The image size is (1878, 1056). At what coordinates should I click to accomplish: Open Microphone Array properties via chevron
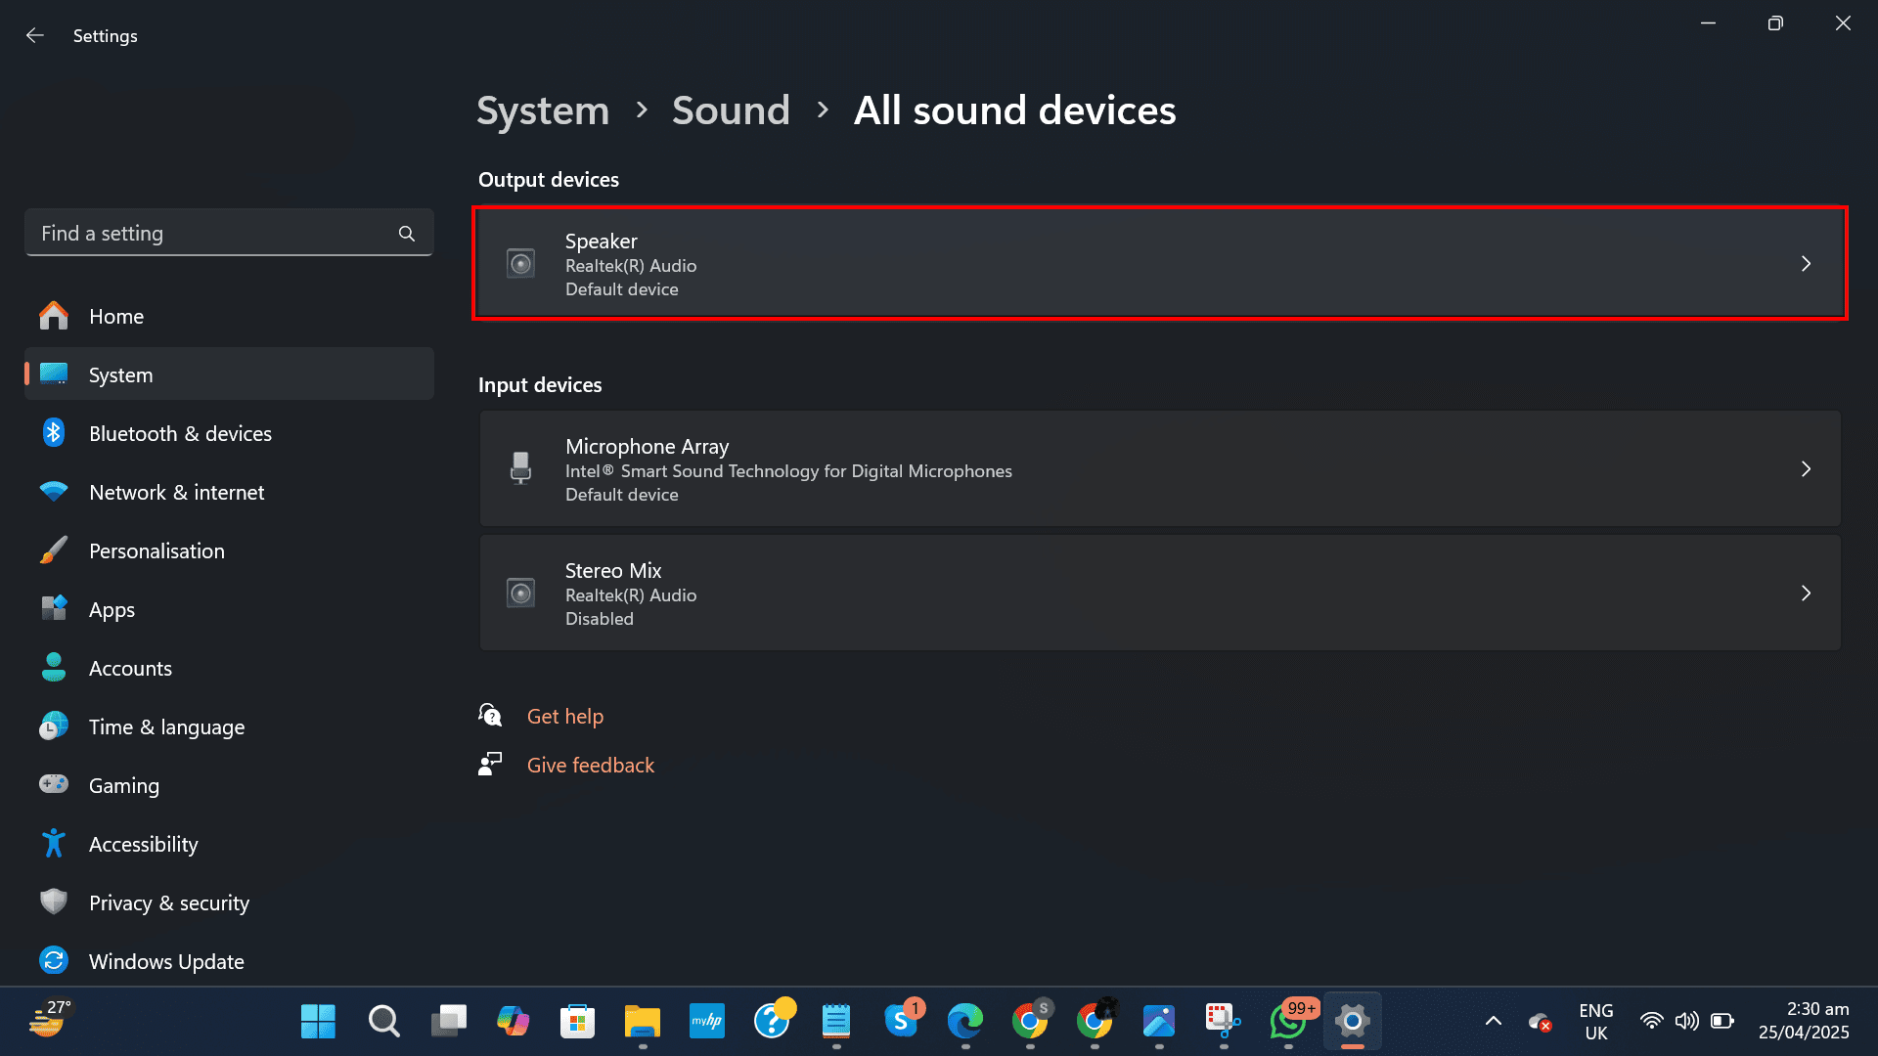[1806, 468]
